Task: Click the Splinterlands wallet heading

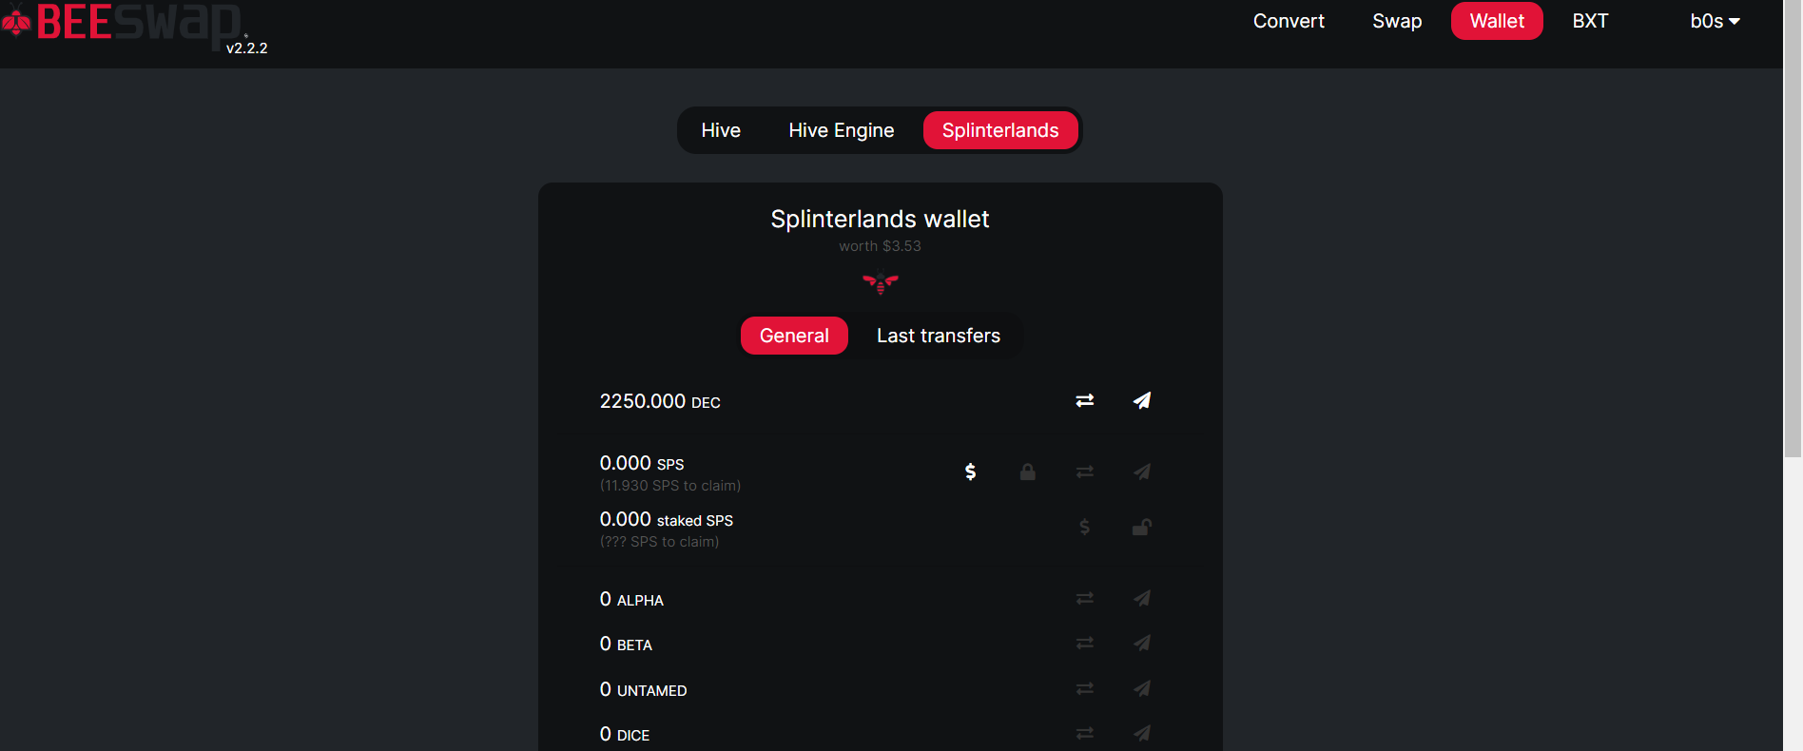Action: [880, 219]
